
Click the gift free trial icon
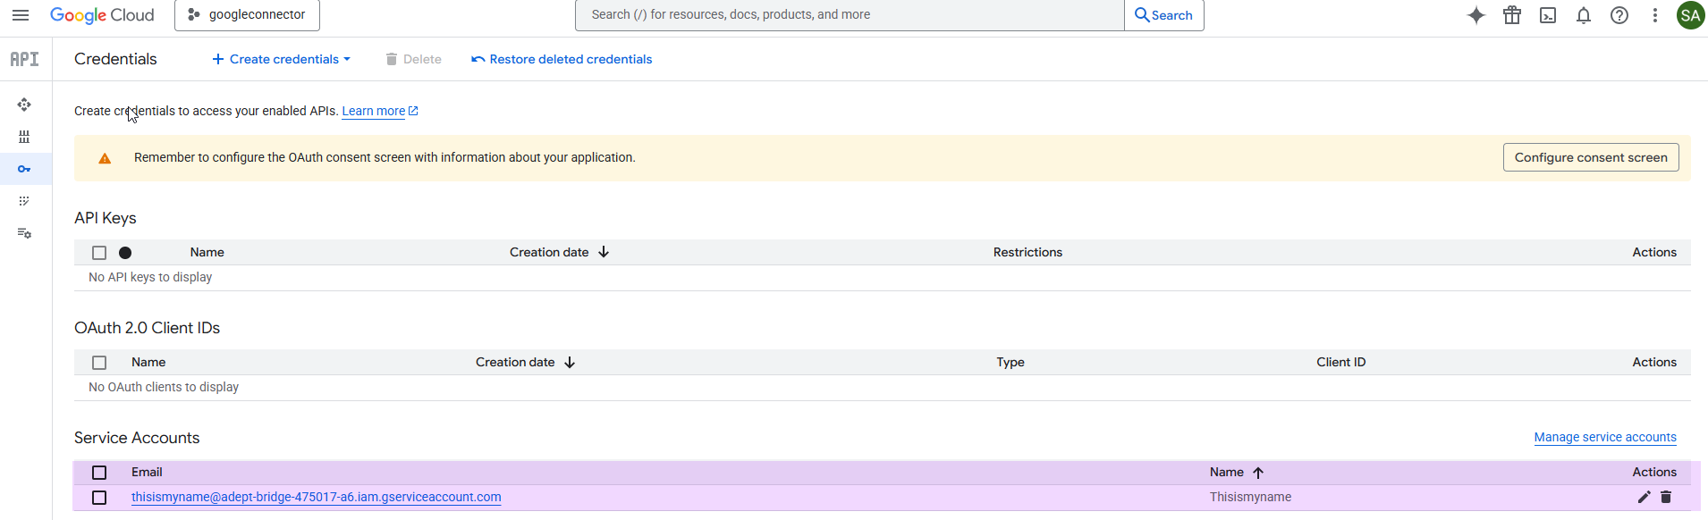1512,15
